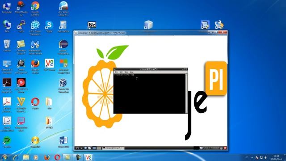Switch to Firefox in the taskbar

[47, 157]
